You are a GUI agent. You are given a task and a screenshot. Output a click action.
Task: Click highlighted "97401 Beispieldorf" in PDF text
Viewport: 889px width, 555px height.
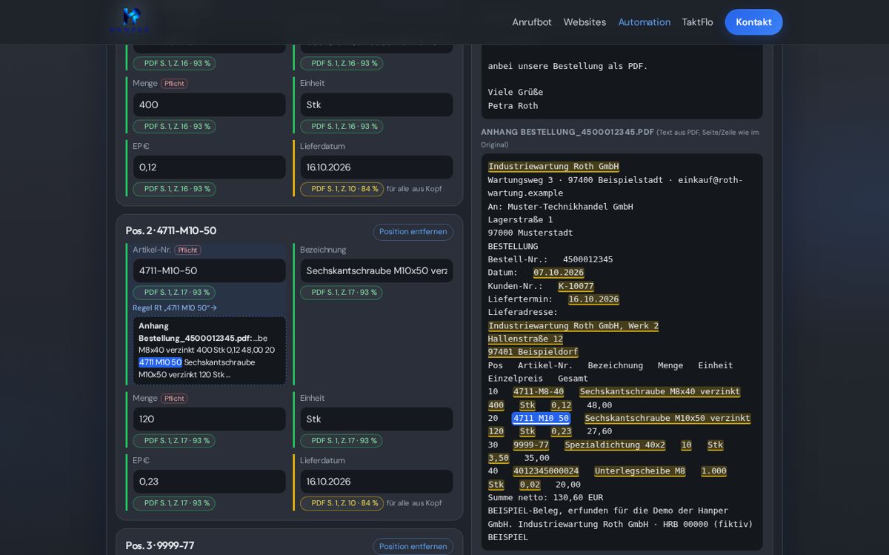533,352
